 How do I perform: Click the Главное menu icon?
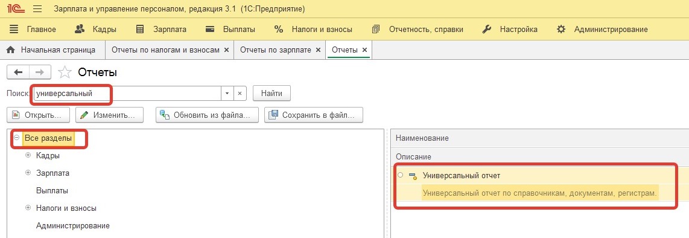[14, 30]
